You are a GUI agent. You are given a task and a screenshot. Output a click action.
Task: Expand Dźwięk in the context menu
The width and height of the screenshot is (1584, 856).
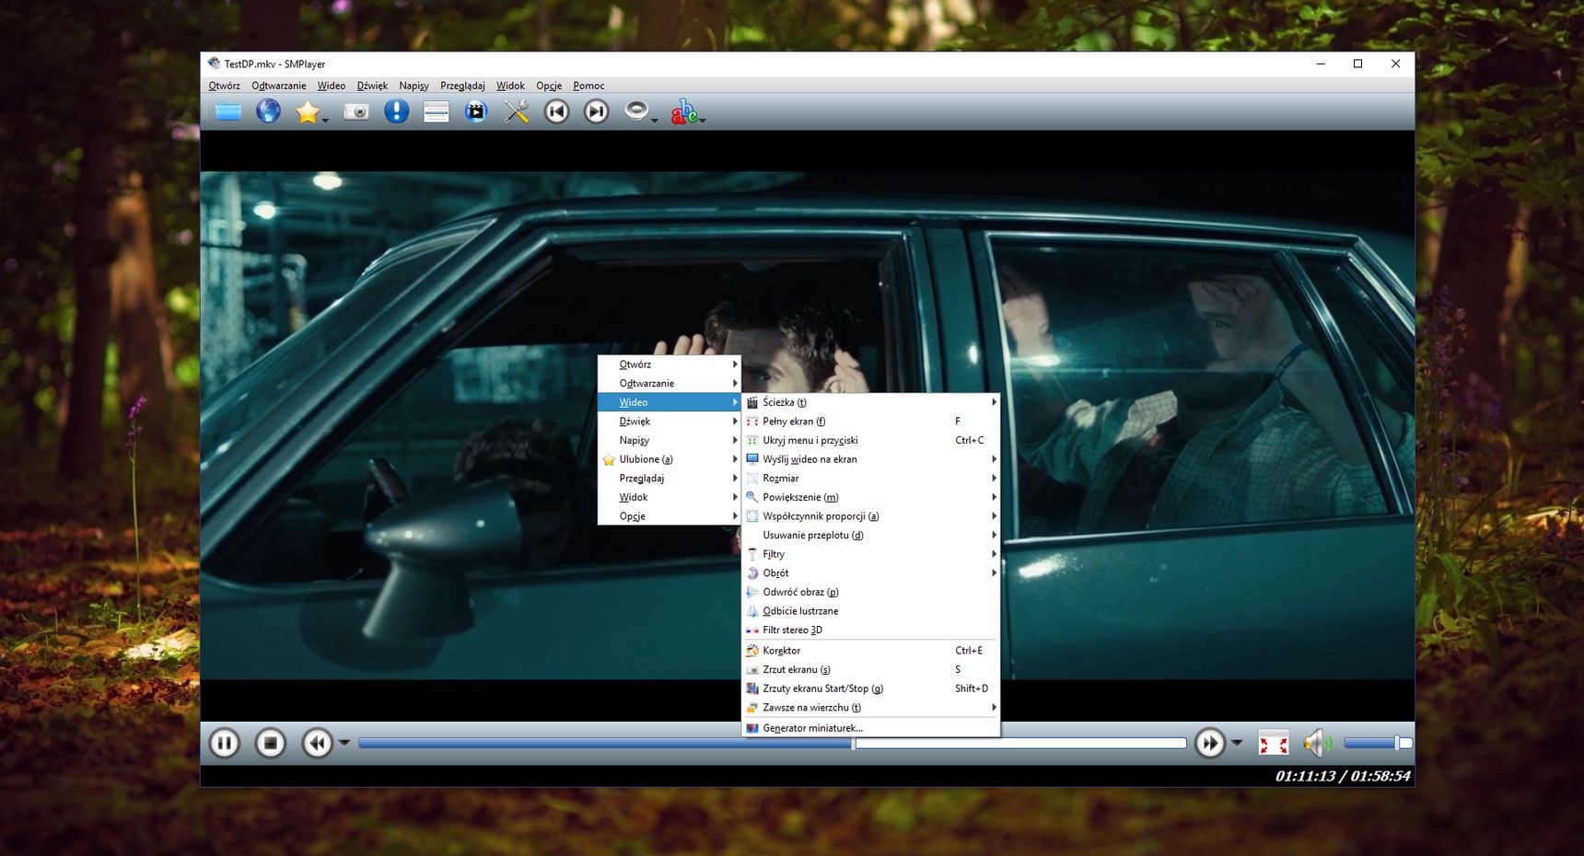(670, 422)
